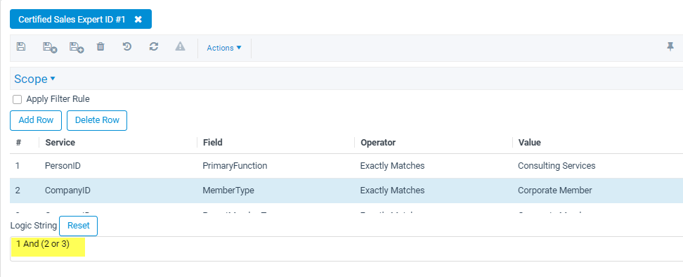Click the Add Row button
683x277 pixels.
click(36, 120)
